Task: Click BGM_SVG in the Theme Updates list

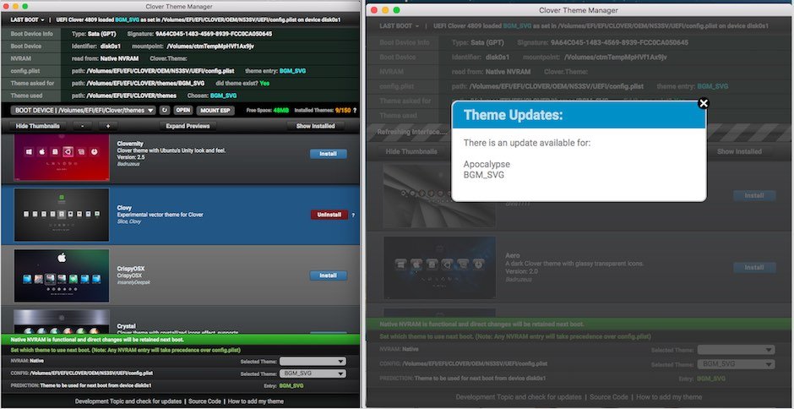Action: [484, 175]
